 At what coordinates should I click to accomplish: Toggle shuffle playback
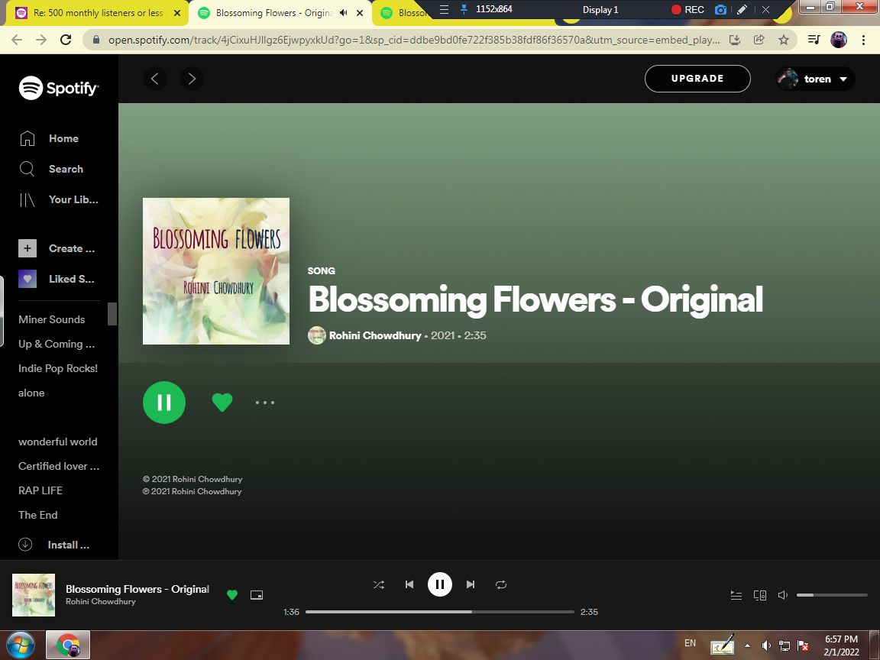pos(379,585)
